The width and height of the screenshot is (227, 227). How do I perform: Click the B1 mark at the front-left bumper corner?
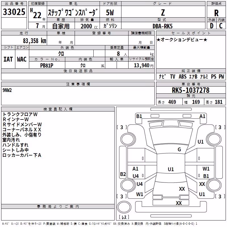[x=139, y=116]
